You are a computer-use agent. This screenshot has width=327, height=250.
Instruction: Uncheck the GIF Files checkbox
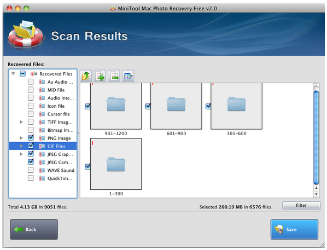pyautogui.click(x=31, y=146)
